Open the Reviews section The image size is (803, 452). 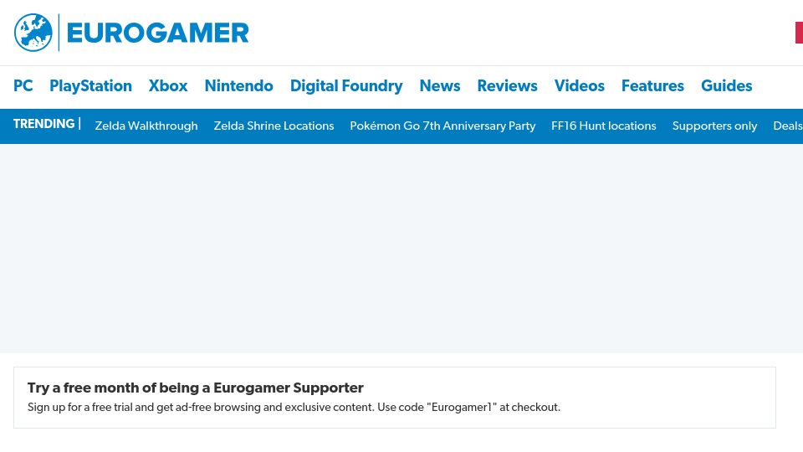(x=507, y=85)
